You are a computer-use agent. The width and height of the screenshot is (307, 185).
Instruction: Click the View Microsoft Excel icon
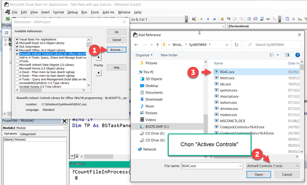pos(7,19)
